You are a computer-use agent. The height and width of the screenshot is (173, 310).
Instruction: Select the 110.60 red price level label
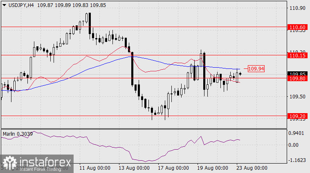[x=297, y=27]
